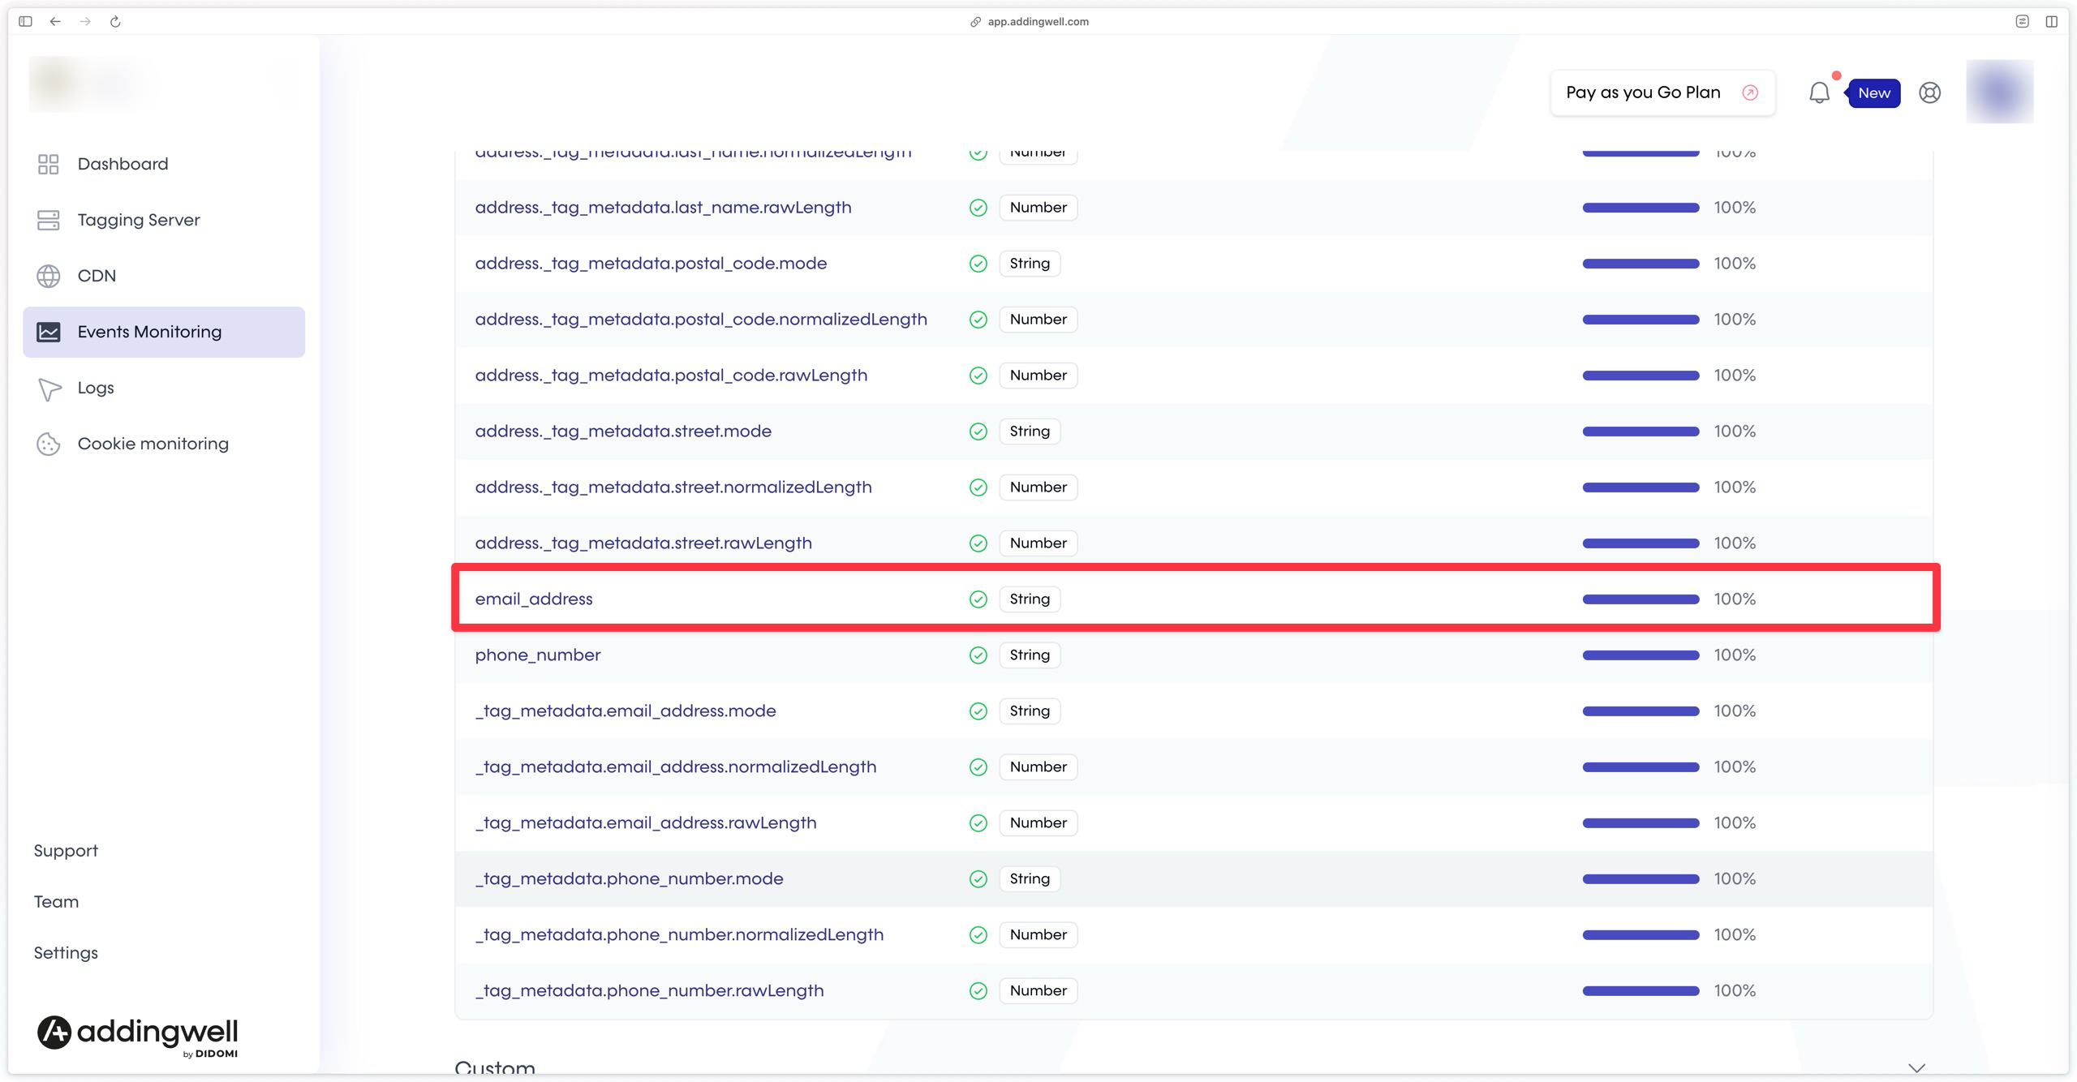Click address._tag_metadata.postal_code.rawLength text
The width and height of the screenshot is (2077, 1082).
[x=671, y=376]
